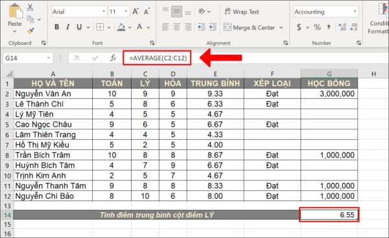Viewport: 389px width, 238px height.
Task: Open Copy options arrow
Action: [x=39, y=19]
